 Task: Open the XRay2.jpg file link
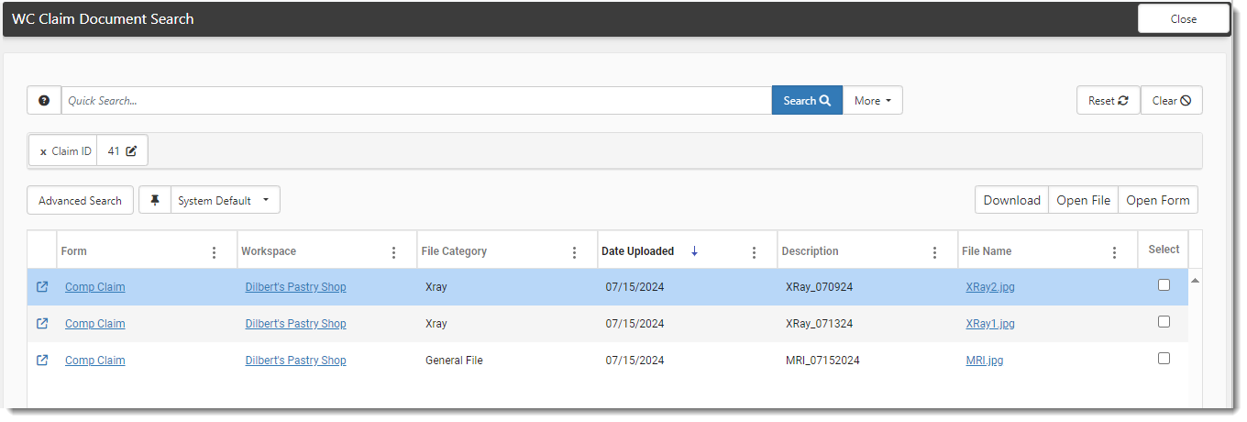(x=990, y=287)
